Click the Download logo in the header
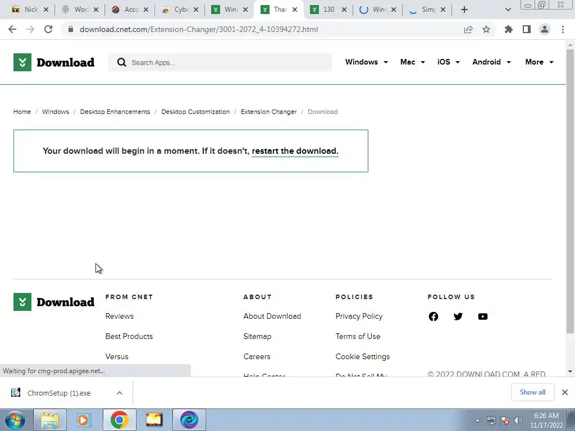The image size is (575, 431). coord(54,62)
